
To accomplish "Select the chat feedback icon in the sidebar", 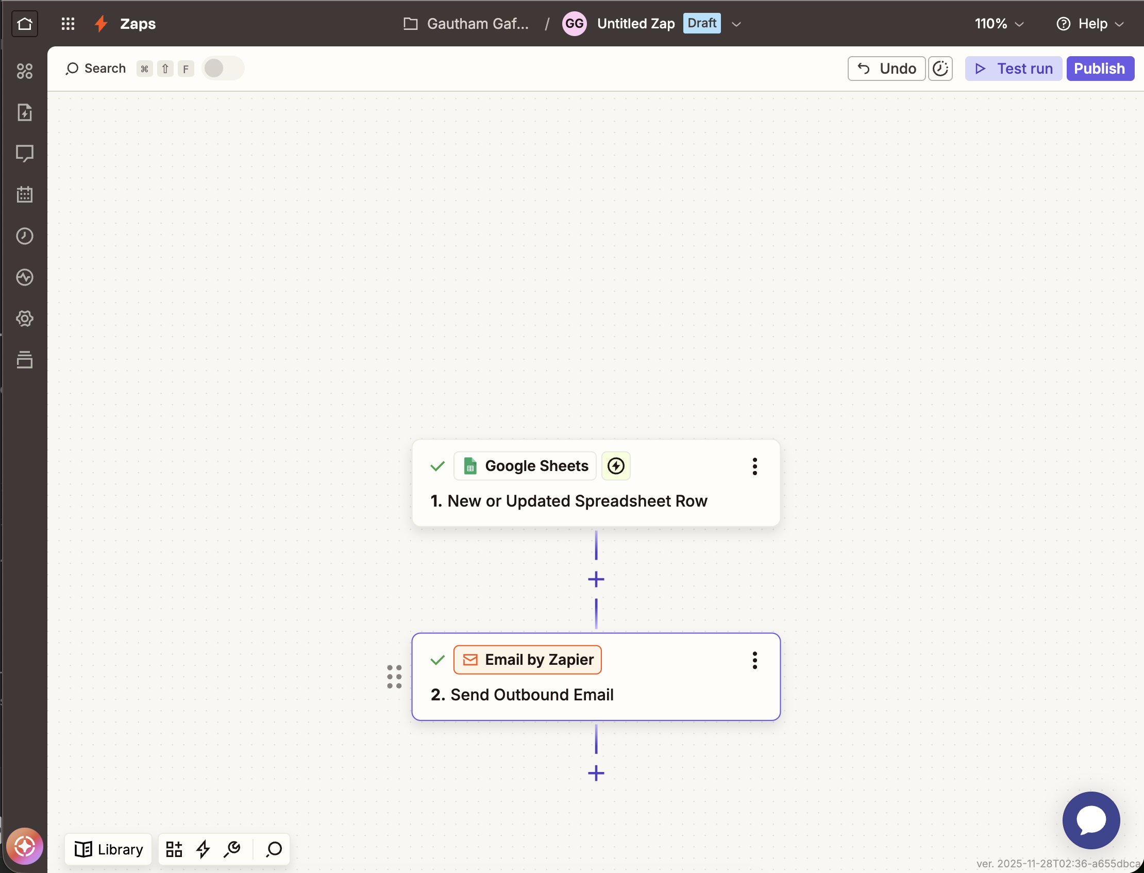I will [x=24, y=153].
